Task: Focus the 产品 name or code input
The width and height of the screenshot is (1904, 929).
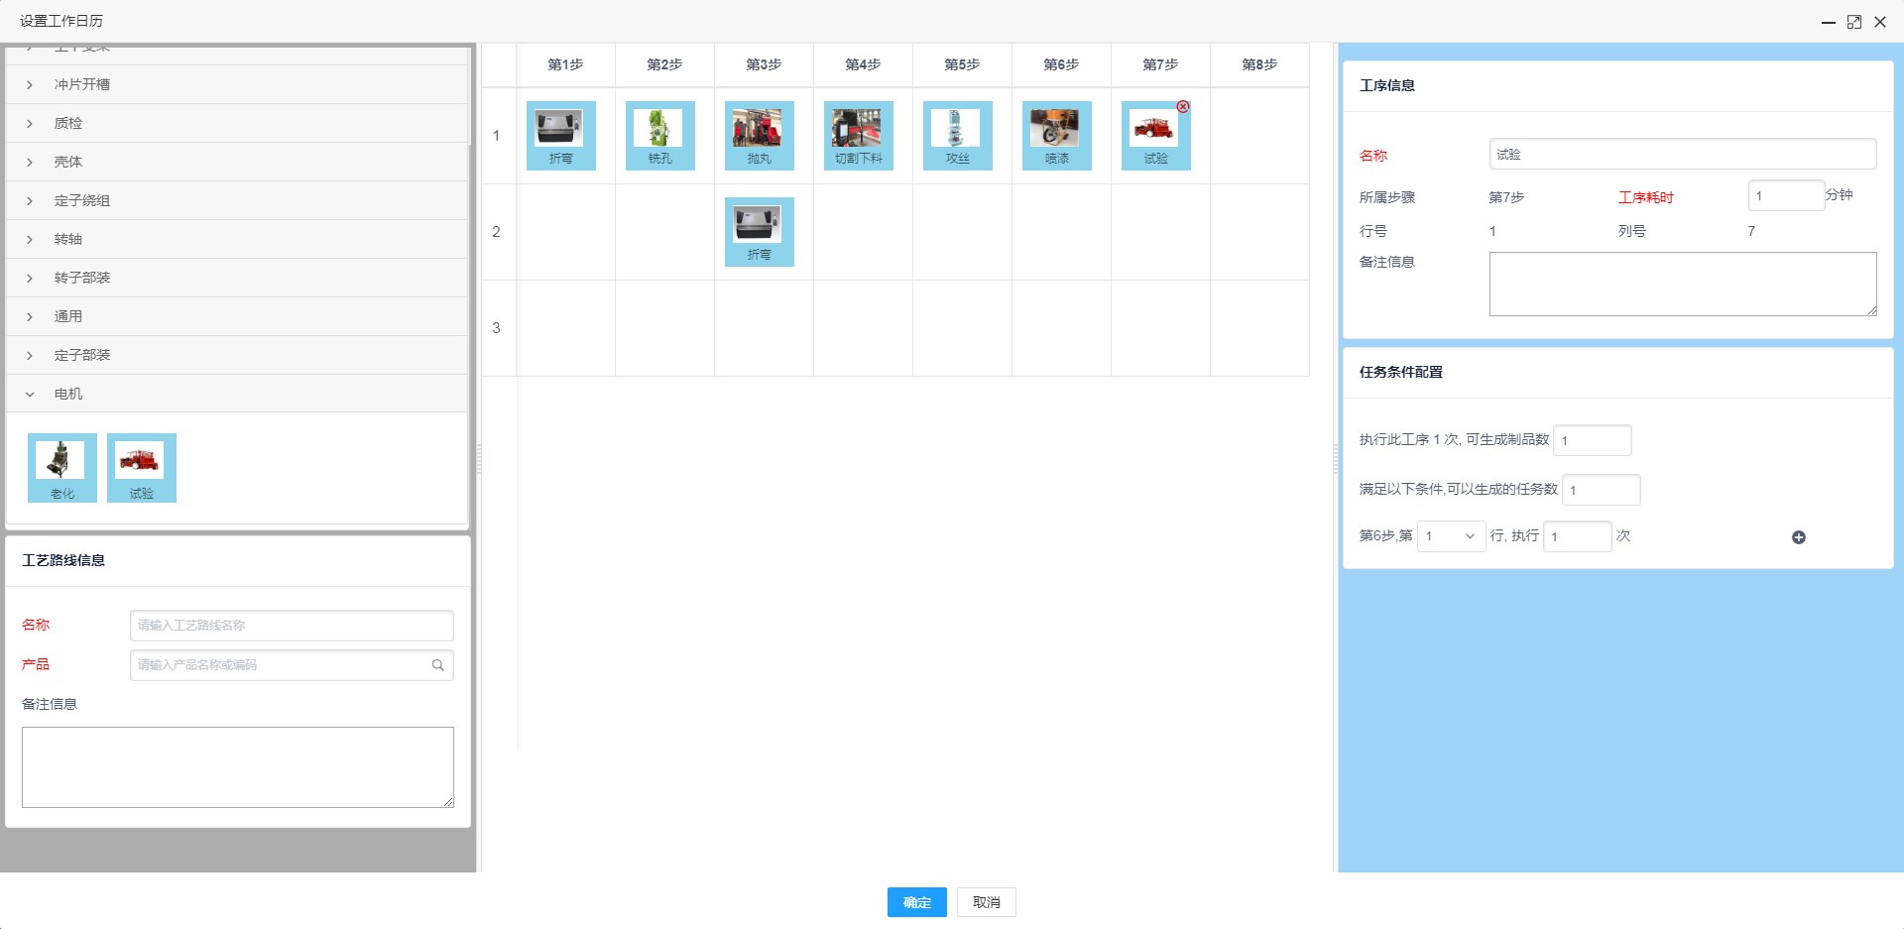Action: tap(292, 665)
